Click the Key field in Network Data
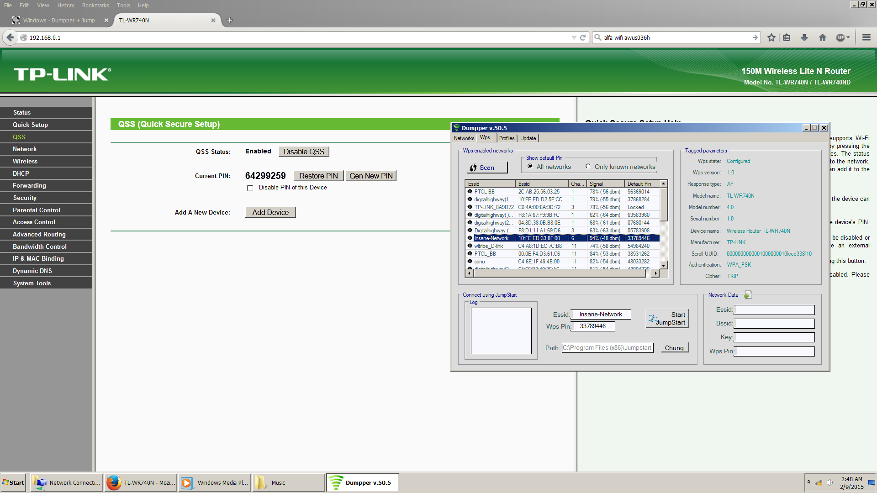 point(774,337)
